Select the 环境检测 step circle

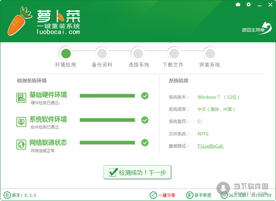pos(66,53)
